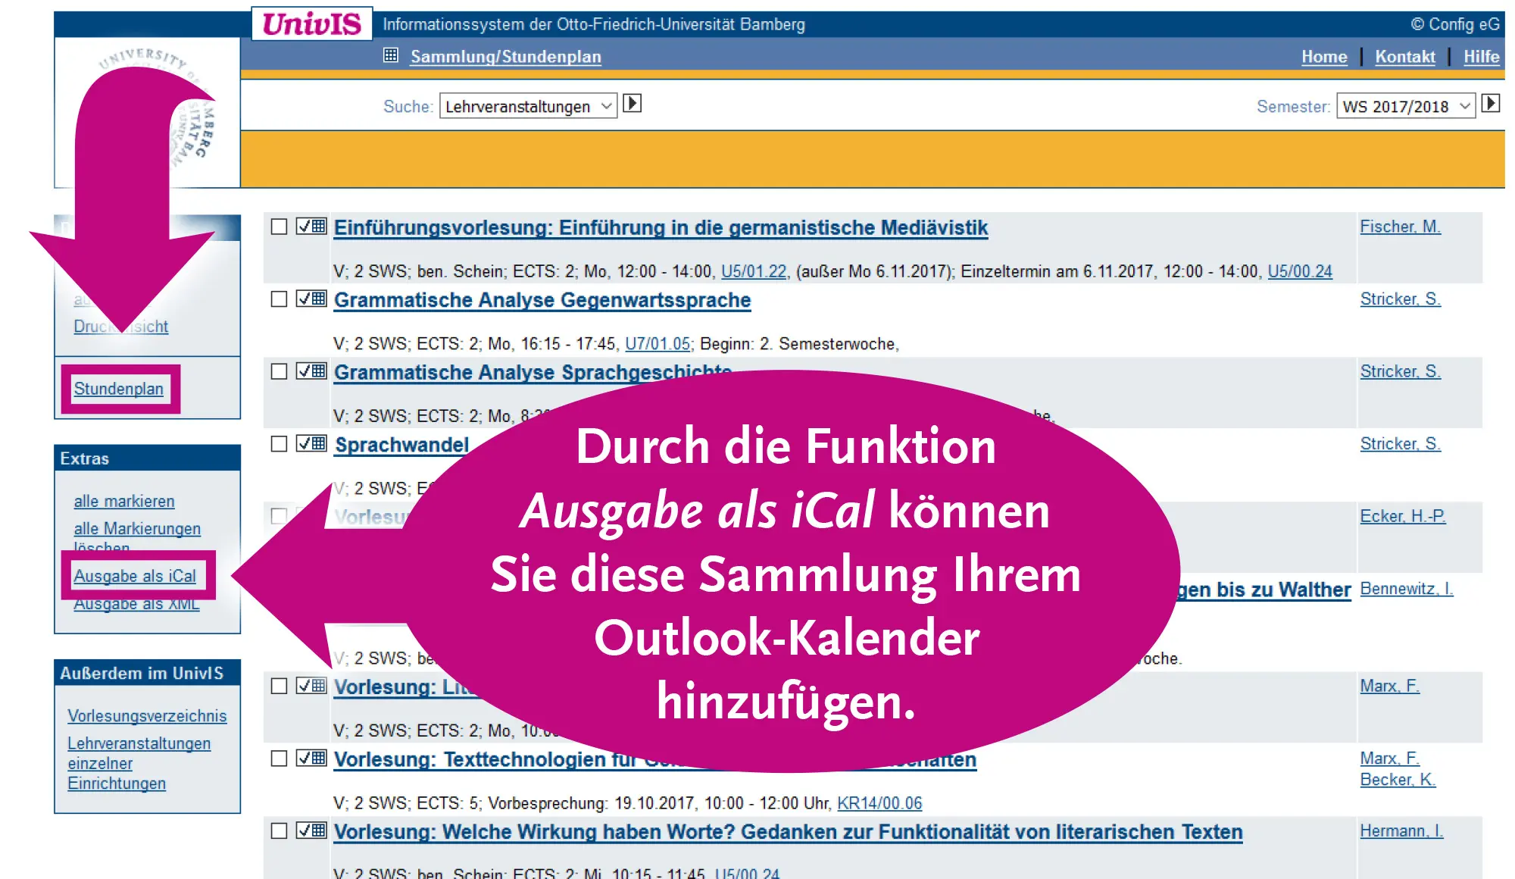Open lecturer Hermann, I. link
This screenshot has width=1515, height=879.
(1401, 831)
